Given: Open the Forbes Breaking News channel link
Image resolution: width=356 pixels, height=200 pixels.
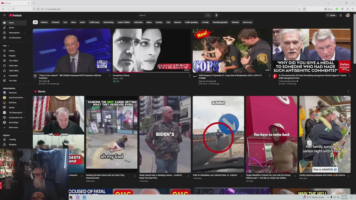Looking at the screenshot, I should [287, 81].
